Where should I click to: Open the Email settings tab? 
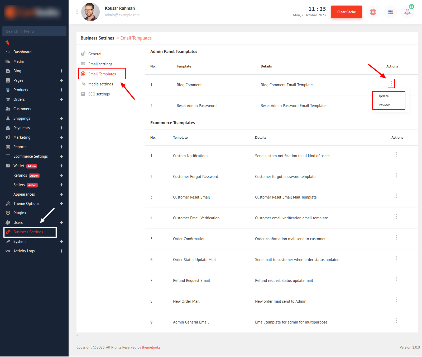[x=100, y=64]
